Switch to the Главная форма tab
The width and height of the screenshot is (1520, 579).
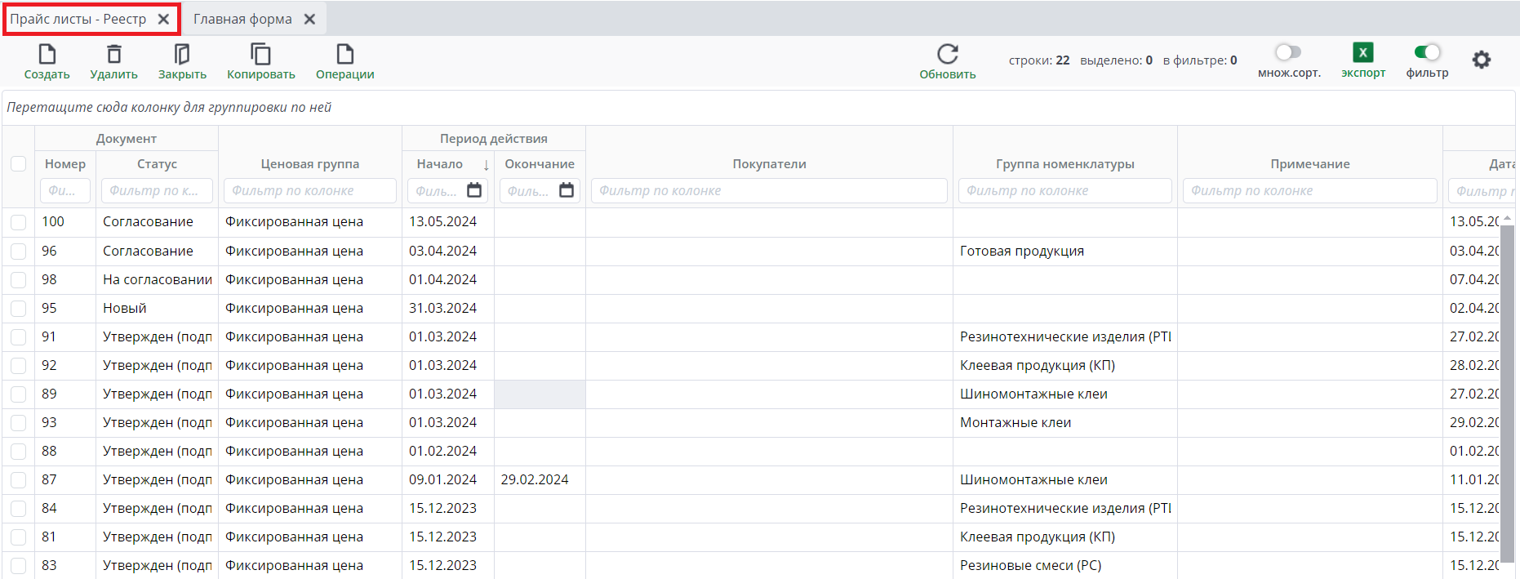(x=242, y=19)
